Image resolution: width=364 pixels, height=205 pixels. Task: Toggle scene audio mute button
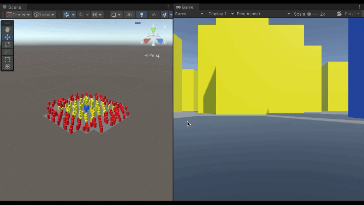click(x=154, y=15)
